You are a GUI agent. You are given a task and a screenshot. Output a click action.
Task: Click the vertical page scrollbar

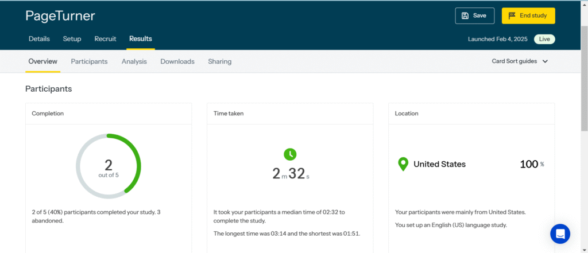coord(584,78)
